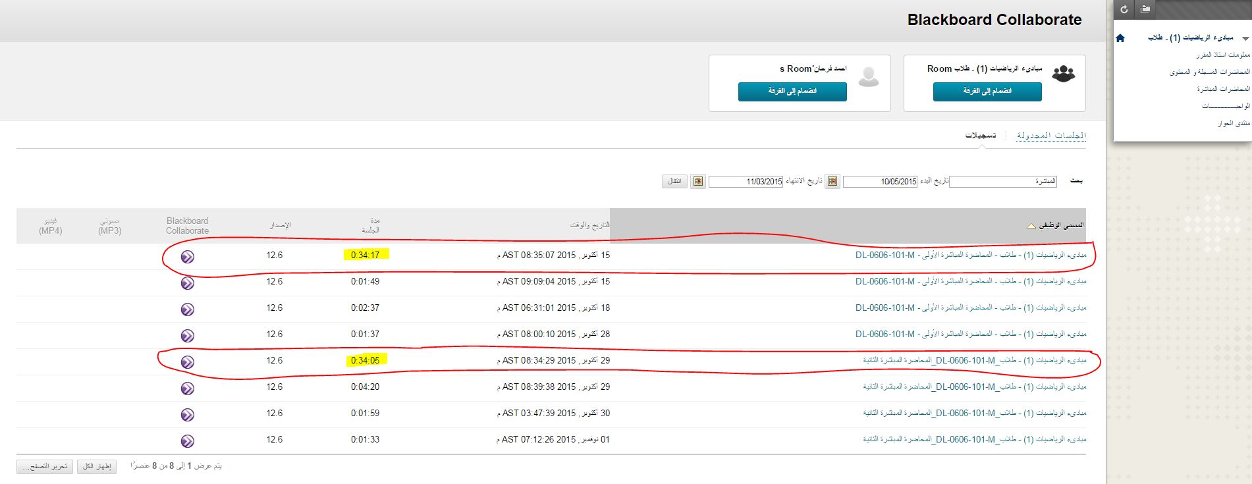
Task: Click the refresh icon in course menu header
Action: [x=1124, y=9]
